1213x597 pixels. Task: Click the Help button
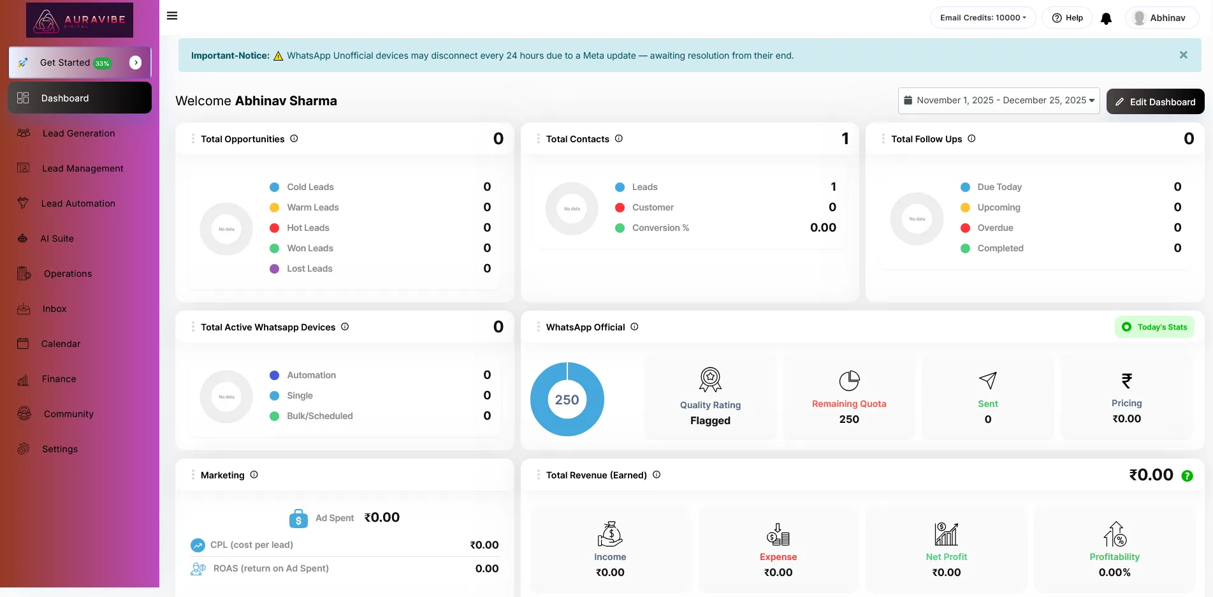[1067, 18]
